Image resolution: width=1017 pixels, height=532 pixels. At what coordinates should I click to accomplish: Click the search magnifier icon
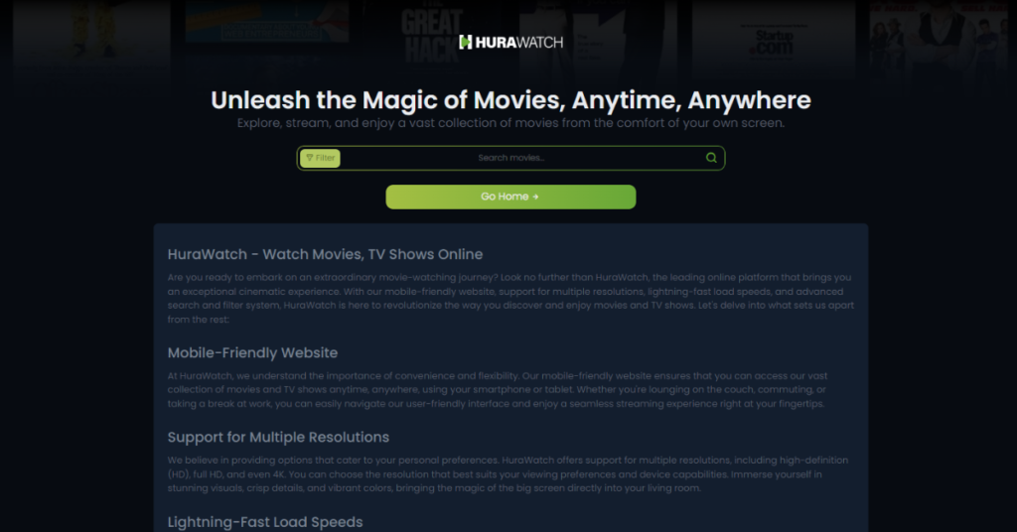click(x=711, y=158)
